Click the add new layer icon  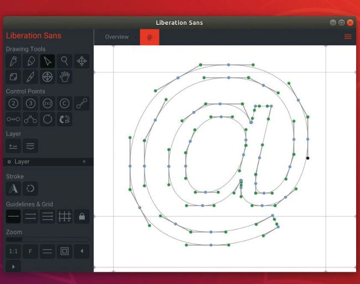[x=13, y=146]
